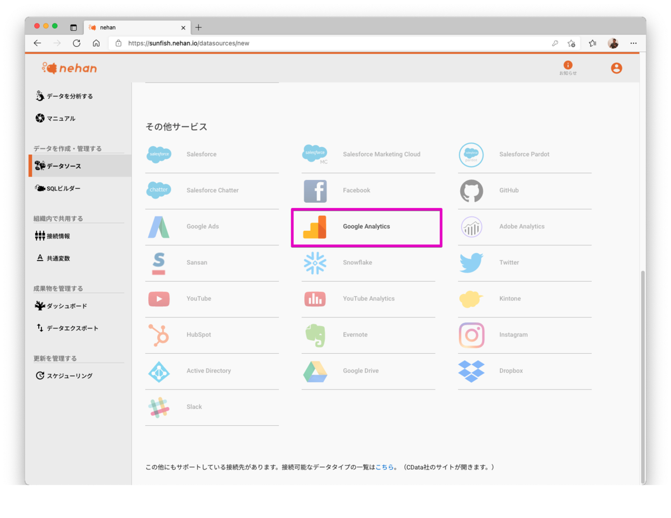This screenshot has height=518, width=671.
Task: Choose the Salesforce Pardot label
Action: point(524,154)
